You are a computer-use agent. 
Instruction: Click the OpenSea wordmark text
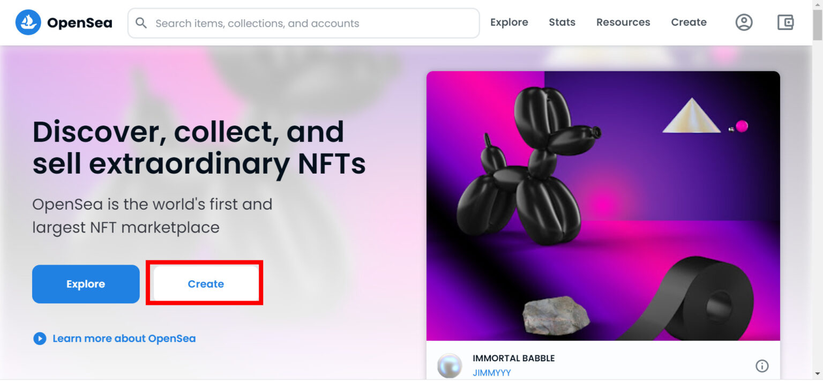[79, 23]
